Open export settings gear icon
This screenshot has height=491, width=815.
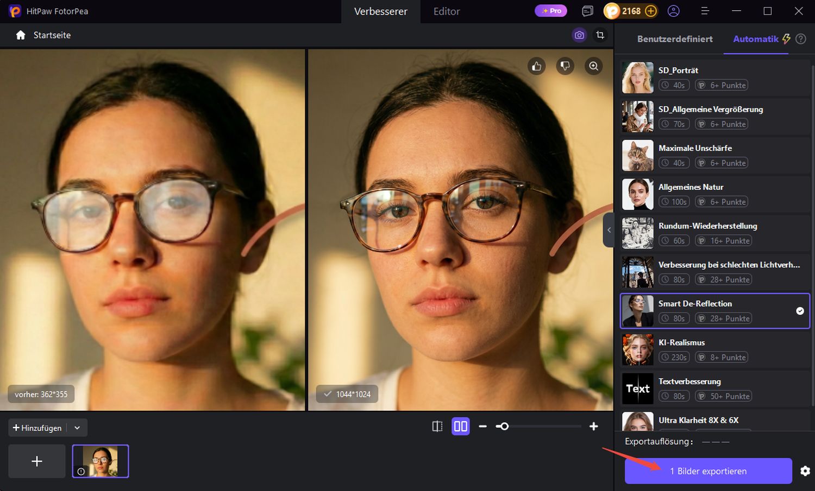tap(805, 471)
